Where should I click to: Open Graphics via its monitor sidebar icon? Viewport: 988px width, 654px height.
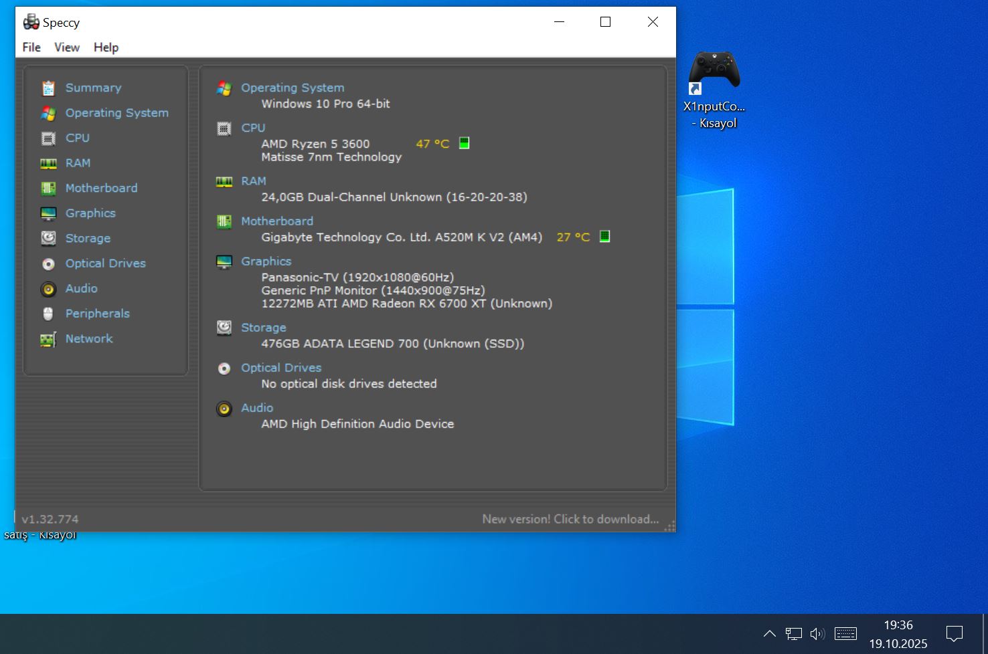point(48,213)
